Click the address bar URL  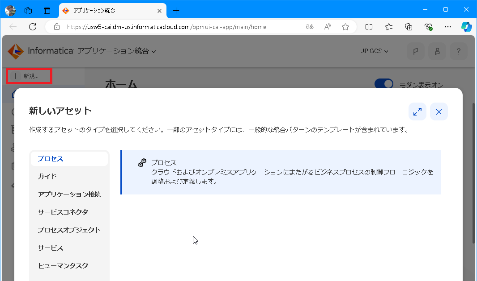pos(166,27)
